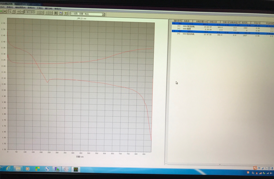The height and width of the screenshot is (179, 274).
Task: Collapse the second blue highlighted cycle row
Action: [173, 31]
